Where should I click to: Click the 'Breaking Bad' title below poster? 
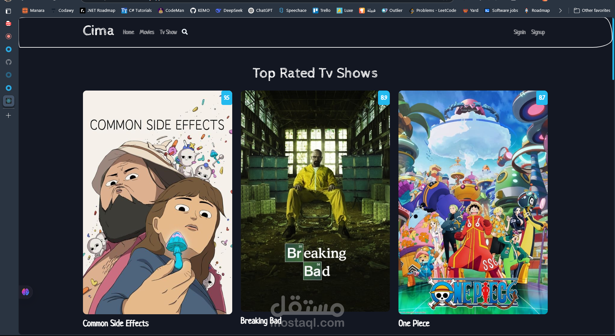point(261,321)
